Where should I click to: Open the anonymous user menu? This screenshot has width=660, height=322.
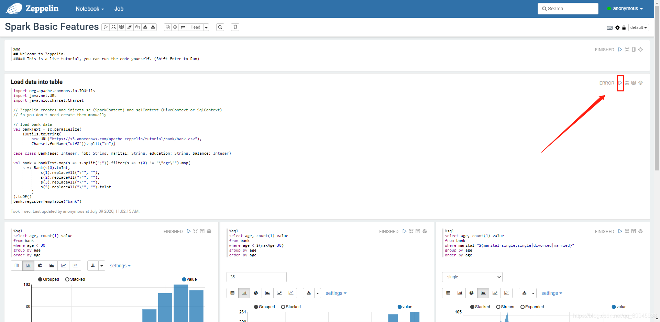pos(625,9)
